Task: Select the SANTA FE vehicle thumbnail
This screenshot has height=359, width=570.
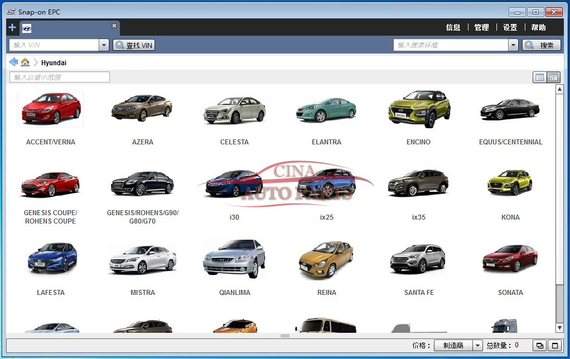Action: pos(418,259)
